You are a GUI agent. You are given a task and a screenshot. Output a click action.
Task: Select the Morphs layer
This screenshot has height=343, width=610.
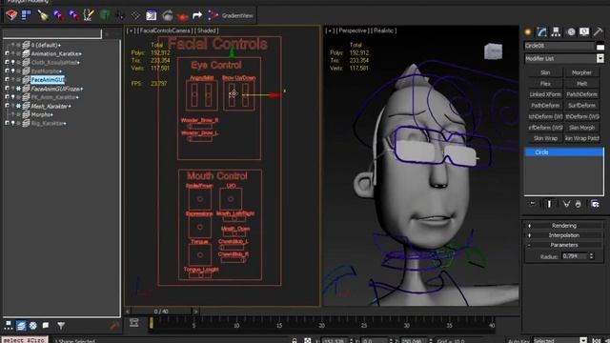click(x=42, y=114)
